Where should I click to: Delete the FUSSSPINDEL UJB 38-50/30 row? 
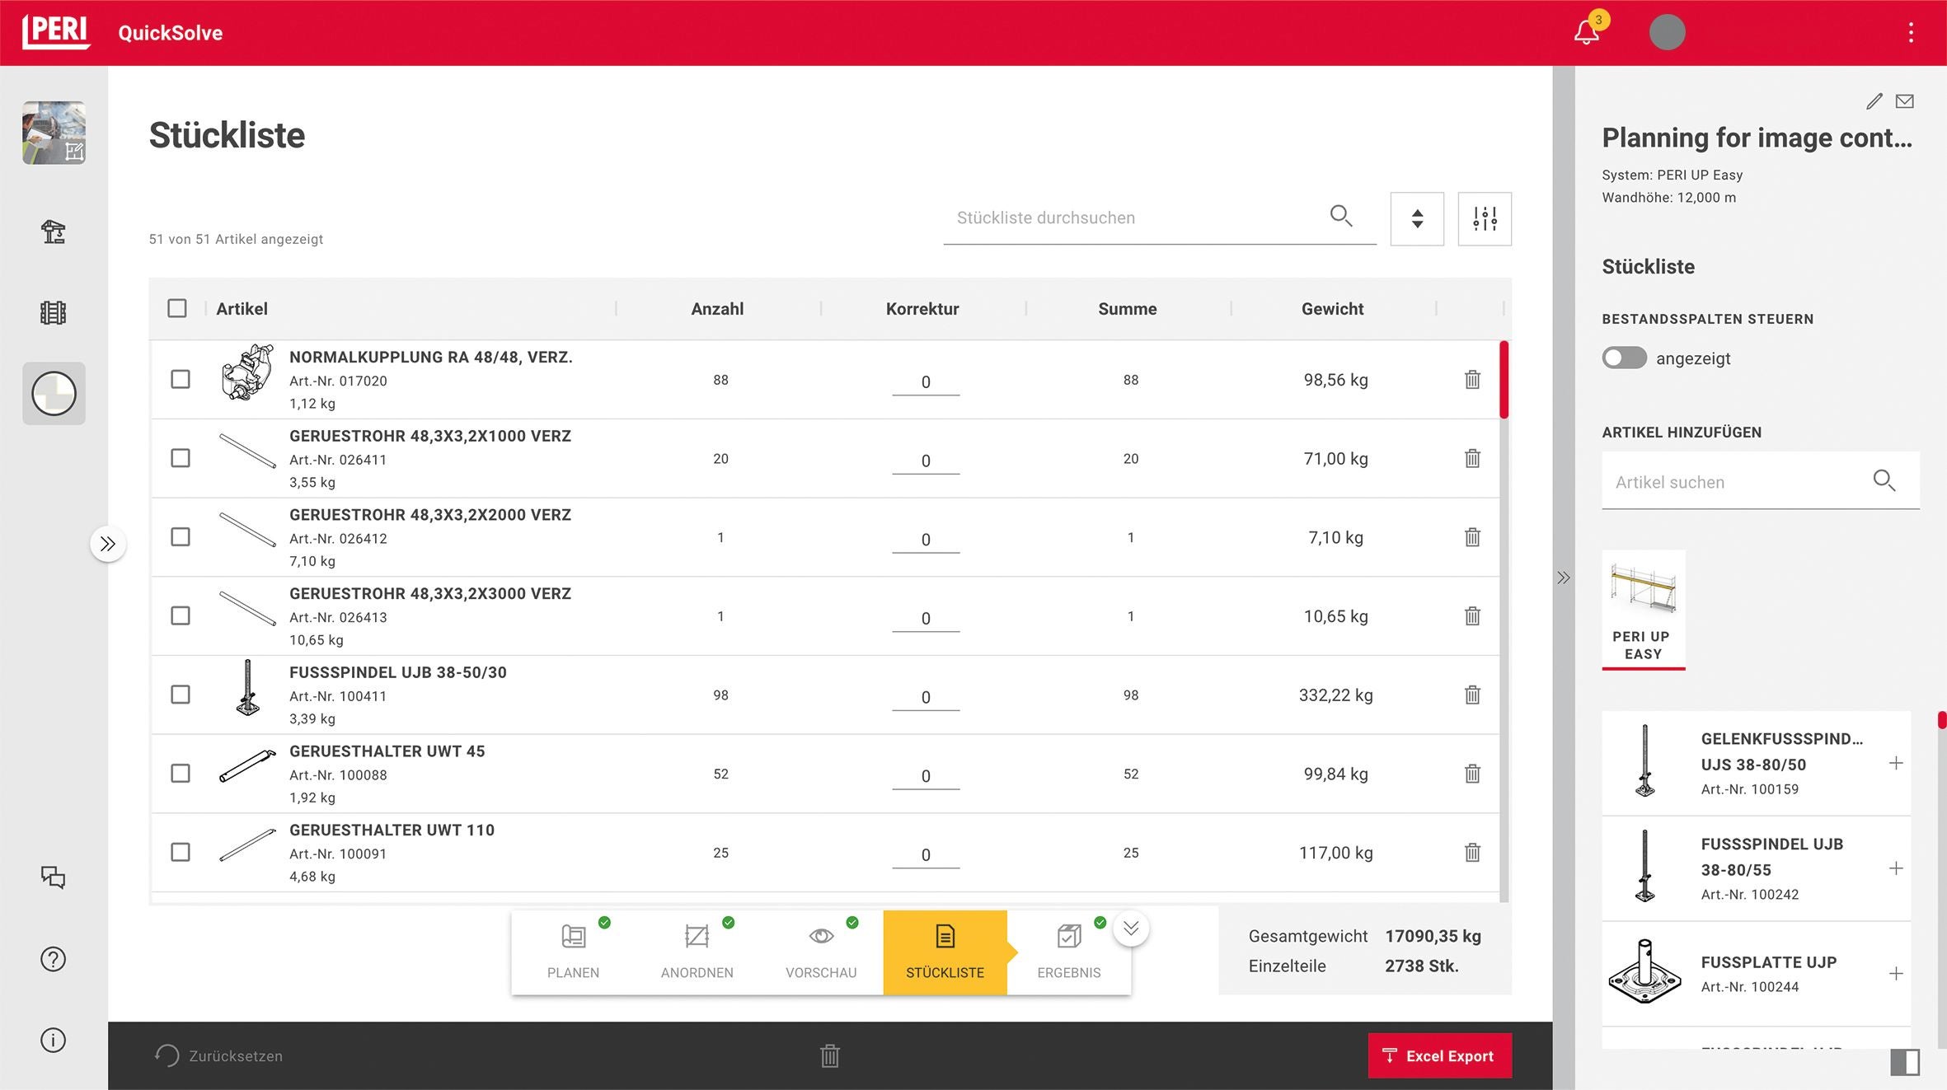click(x=1472, y=695)
